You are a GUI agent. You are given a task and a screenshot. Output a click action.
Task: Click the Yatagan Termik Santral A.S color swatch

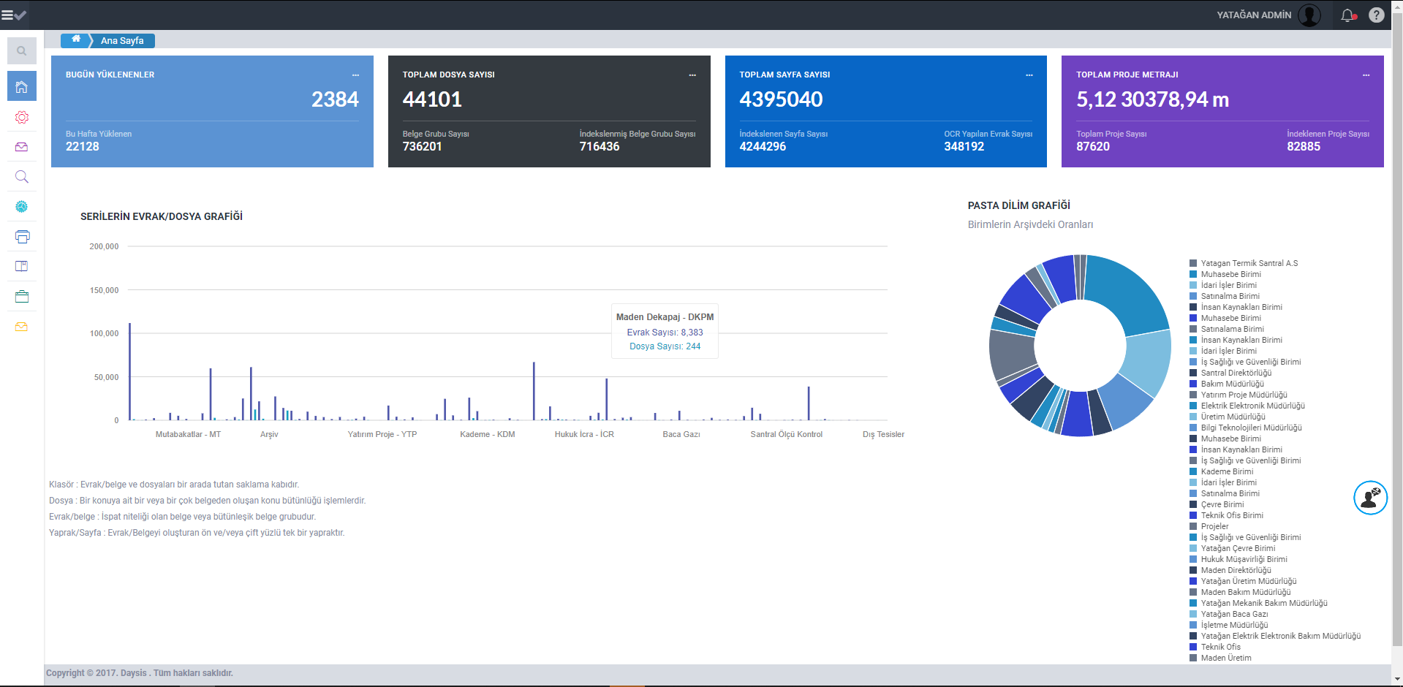[1193, 263]
